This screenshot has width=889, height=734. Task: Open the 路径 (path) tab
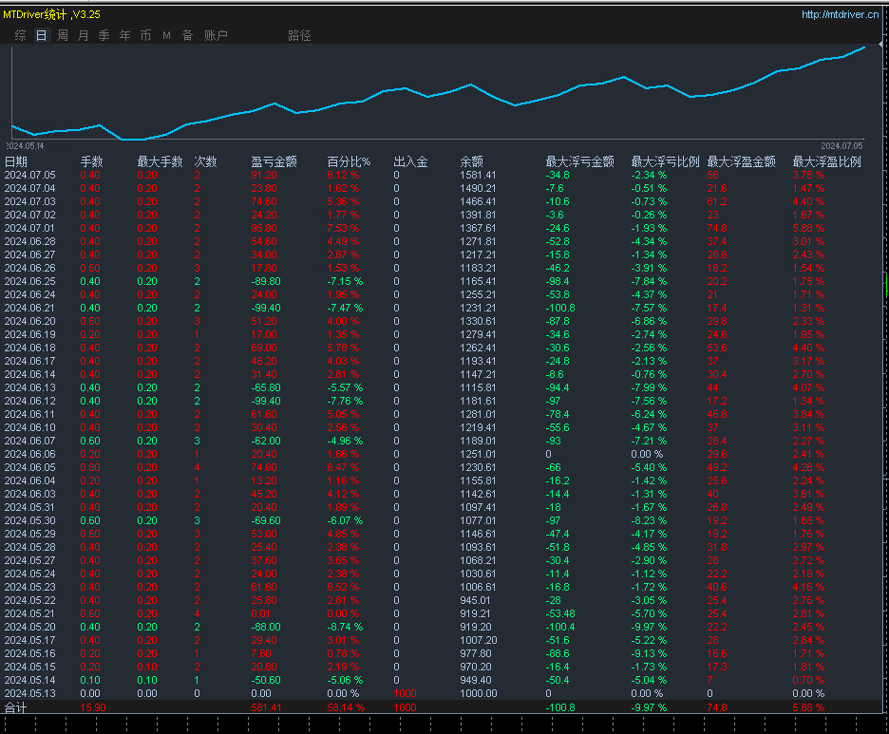point(299,35)
